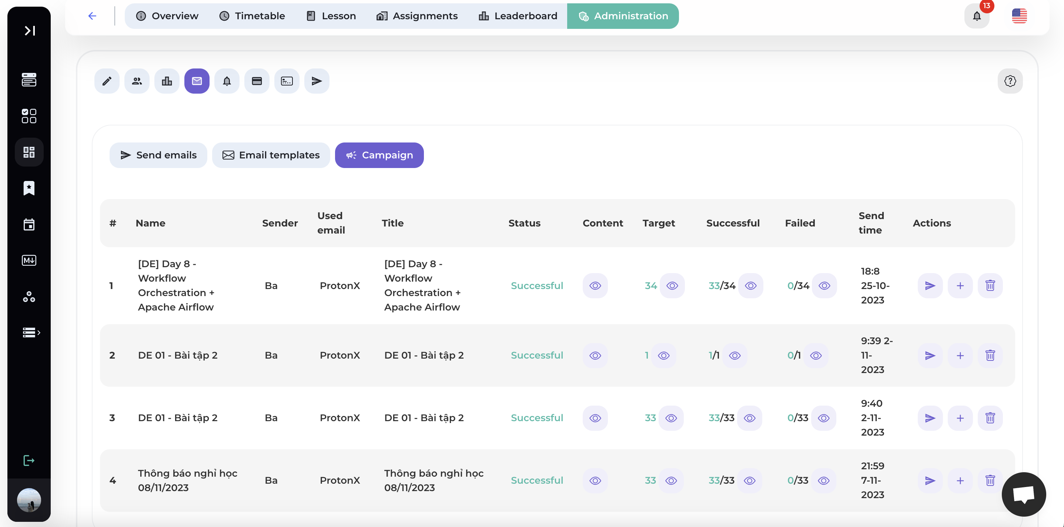Open the members people admin icon
The width and height of the screenshot is (1064, 527).
(137, 81)
